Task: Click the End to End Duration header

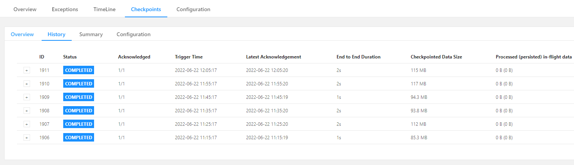Action: [x=359, y=57]
